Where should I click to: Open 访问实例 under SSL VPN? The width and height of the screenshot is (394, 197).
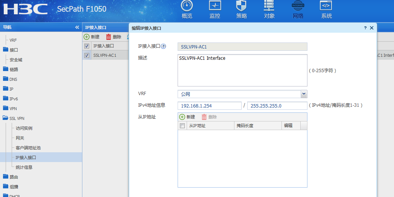(x=24, y=128)
